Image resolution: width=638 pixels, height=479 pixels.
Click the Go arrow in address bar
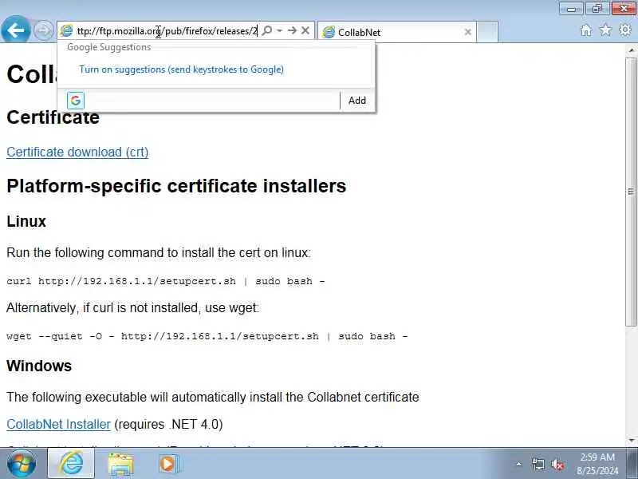coord(292,30)
